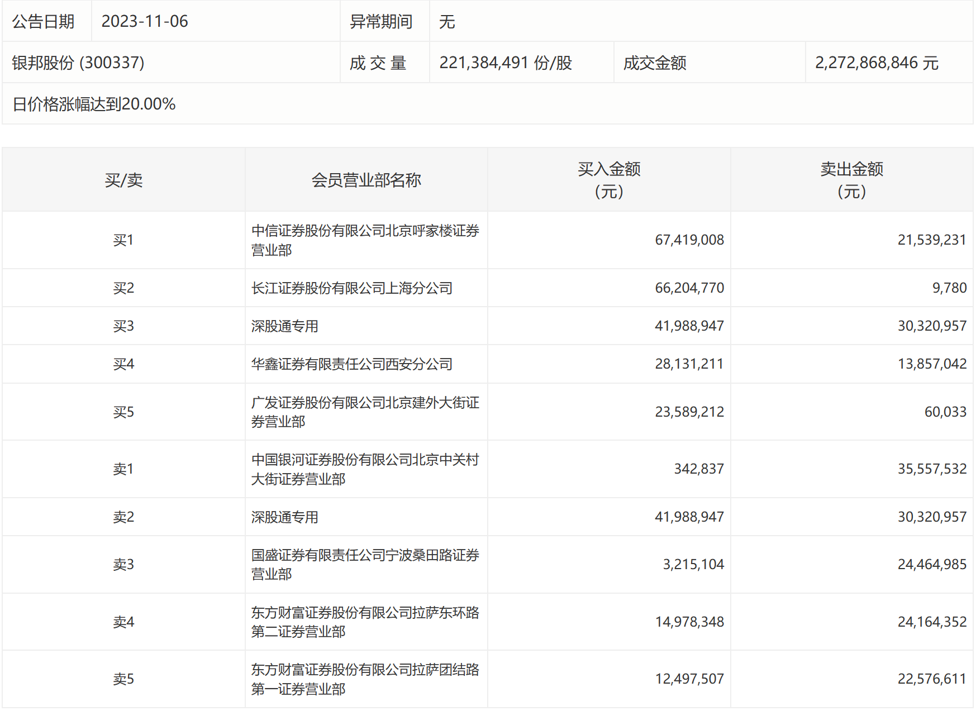Screen dimensions: 976x711
Task: Click the 成交金额 label
Action: (655, 63)
